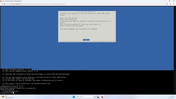Image resolution: width=176 pixels, height=99 pixels.
Task: Open the Windows Start menu
Action: click(74, 97)
